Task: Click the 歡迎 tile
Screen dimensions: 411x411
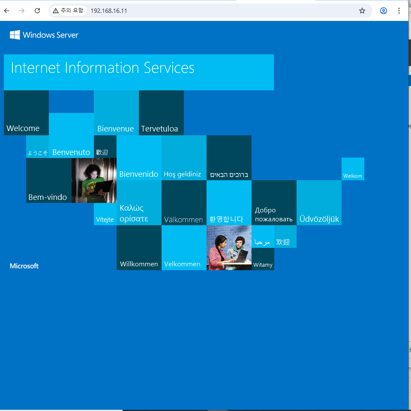Action: click(x=105, y=146)
